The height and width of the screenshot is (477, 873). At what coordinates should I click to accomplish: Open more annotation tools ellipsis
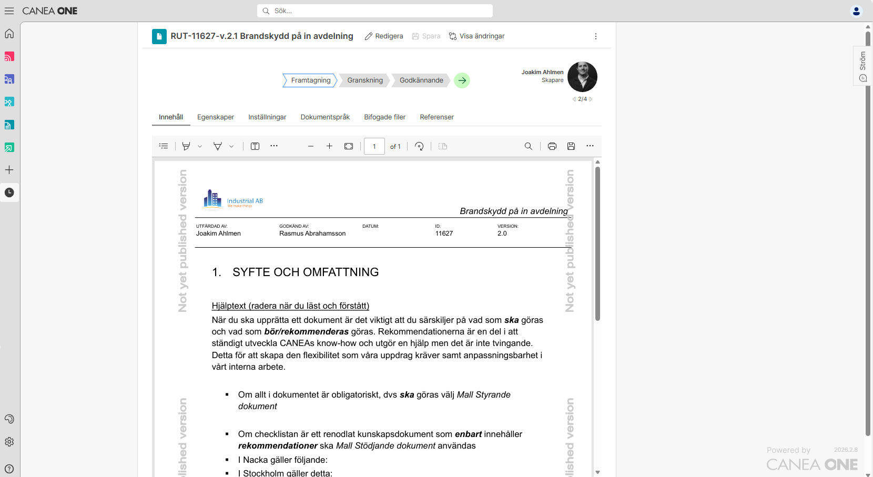[x=274, y=146]
